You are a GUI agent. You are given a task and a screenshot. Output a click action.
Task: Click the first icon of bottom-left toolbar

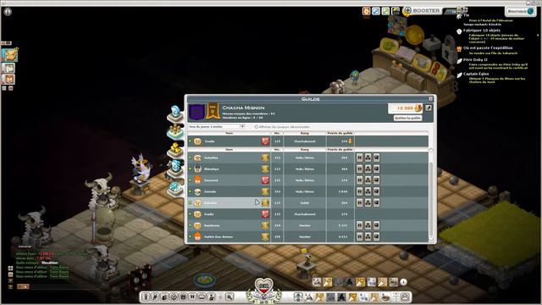(146, 297)
